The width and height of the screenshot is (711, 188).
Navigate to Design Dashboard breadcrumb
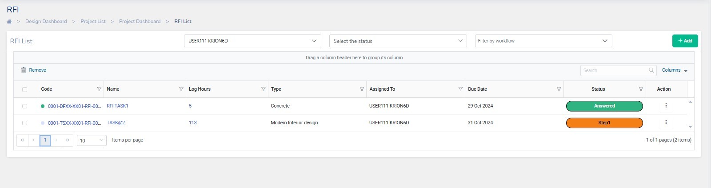(46, 21)
